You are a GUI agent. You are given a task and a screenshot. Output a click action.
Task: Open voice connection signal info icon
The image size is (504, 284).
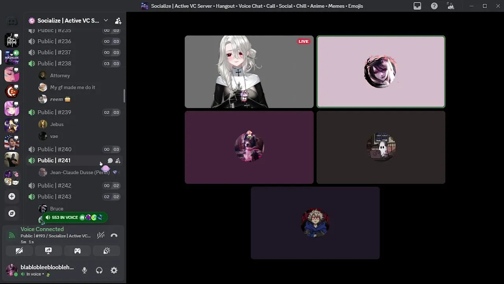12,235
